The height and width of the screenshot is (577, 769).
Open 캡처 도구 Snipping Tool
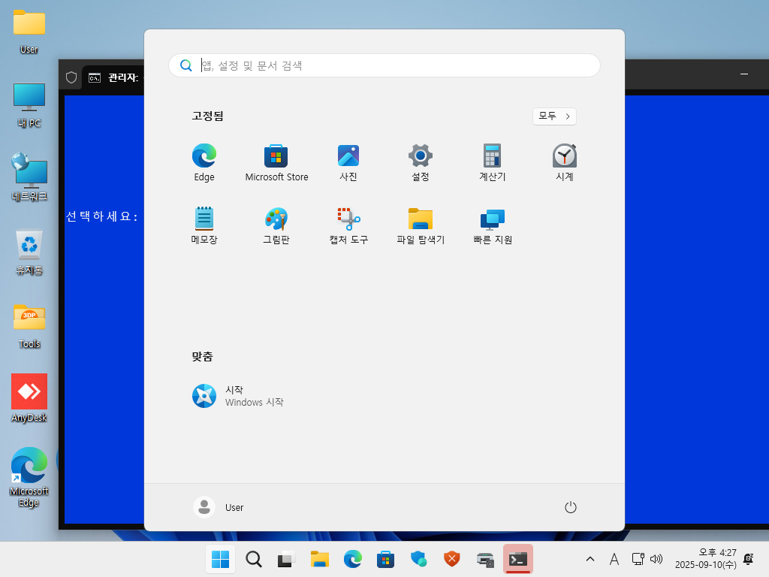coord(348,225)
